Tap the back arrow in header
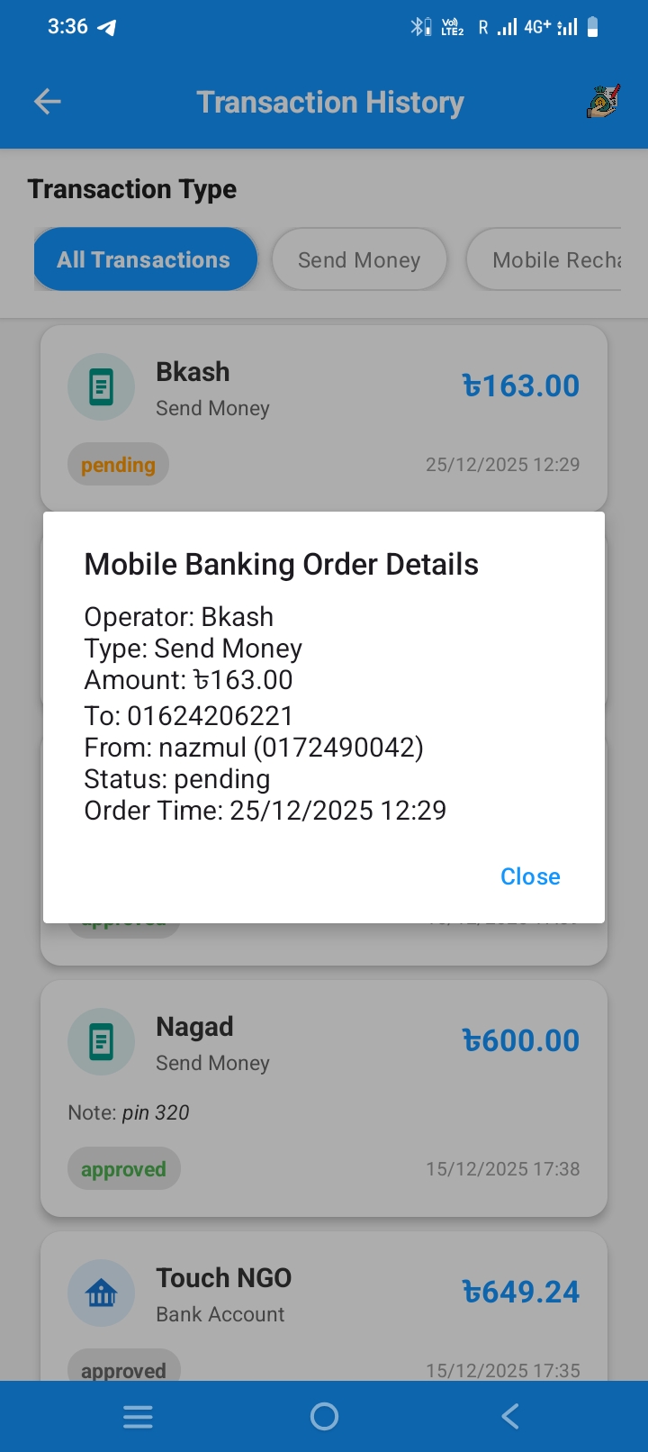 [48, 102]
